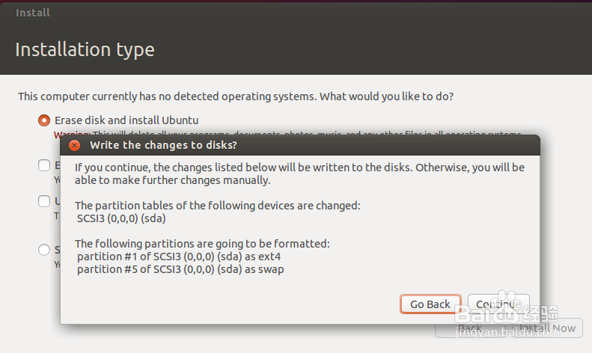Click the 'no detected operating systems' question text
This screenshot has height=353, width=592.
click(236, 96)
